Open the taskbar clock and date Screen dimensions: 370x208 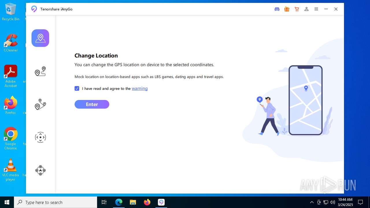click(345, 202)
